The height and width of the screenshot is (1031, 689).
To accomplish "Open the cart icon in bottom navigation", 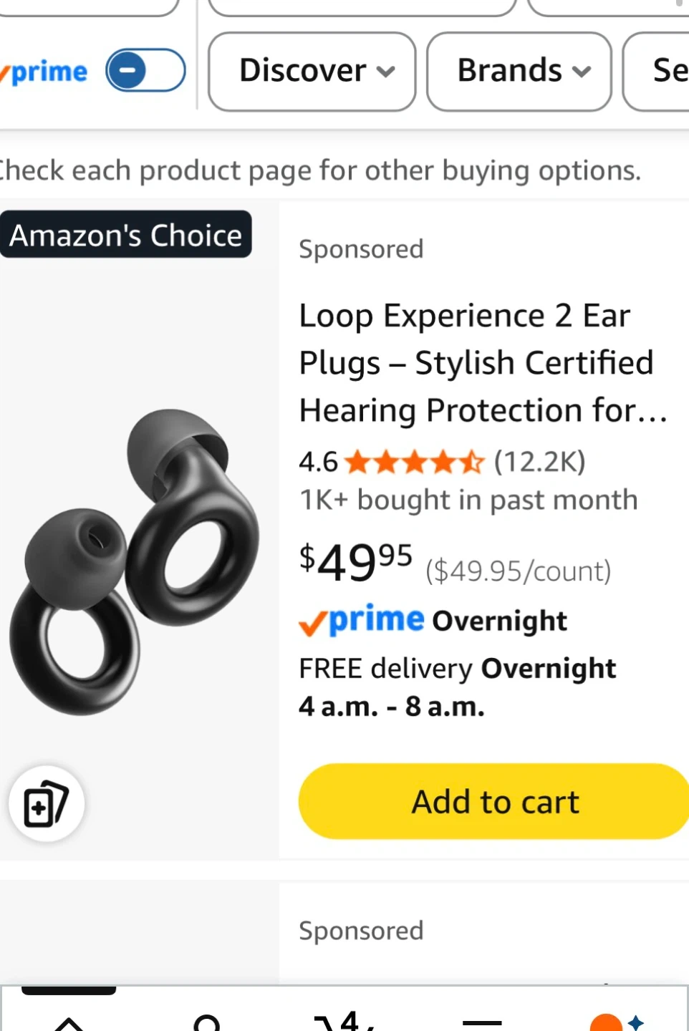I will (x=345, y=1020).
